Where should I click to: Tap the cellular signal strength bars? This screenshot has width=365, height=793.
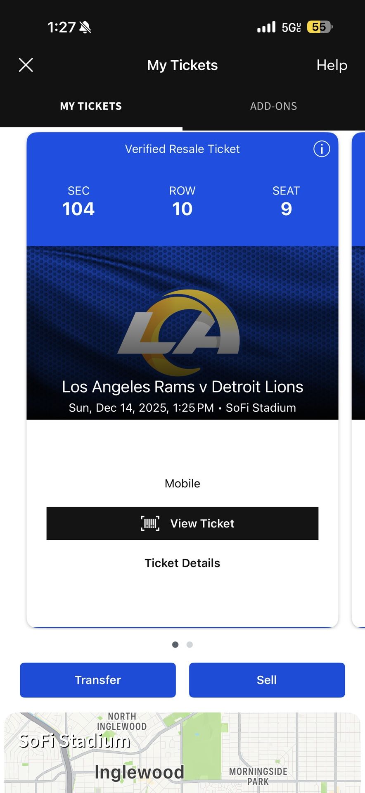pos(266,26)
